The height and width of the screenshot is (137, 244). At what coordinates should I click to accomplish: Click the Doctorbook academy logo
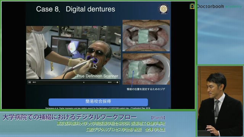(215, 6)
